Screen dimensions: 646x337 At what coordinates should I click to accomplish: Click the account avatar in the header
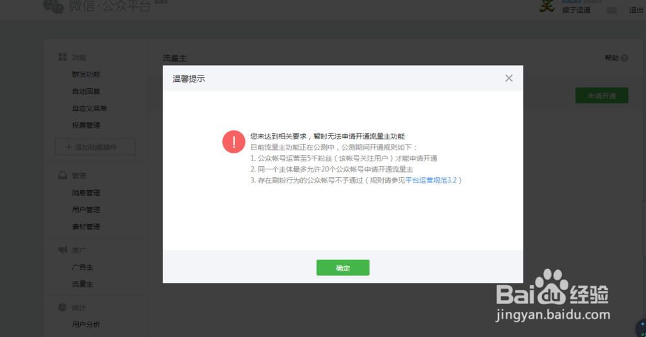547,6
